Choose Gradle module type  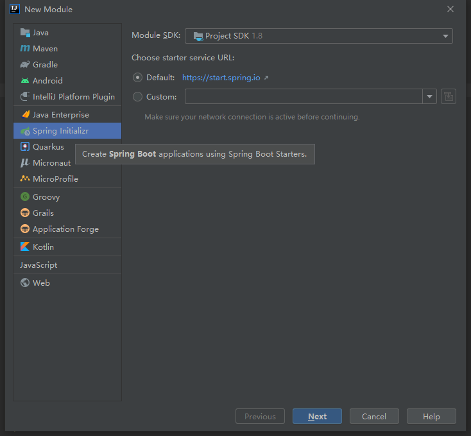[x=67, y=64]
